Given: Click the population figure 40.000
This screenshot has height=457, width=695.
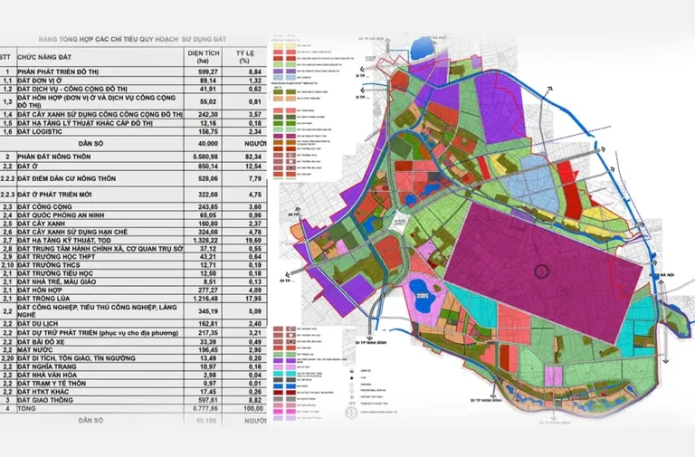Looking at the screenshot, I should (x=206, y=144).
